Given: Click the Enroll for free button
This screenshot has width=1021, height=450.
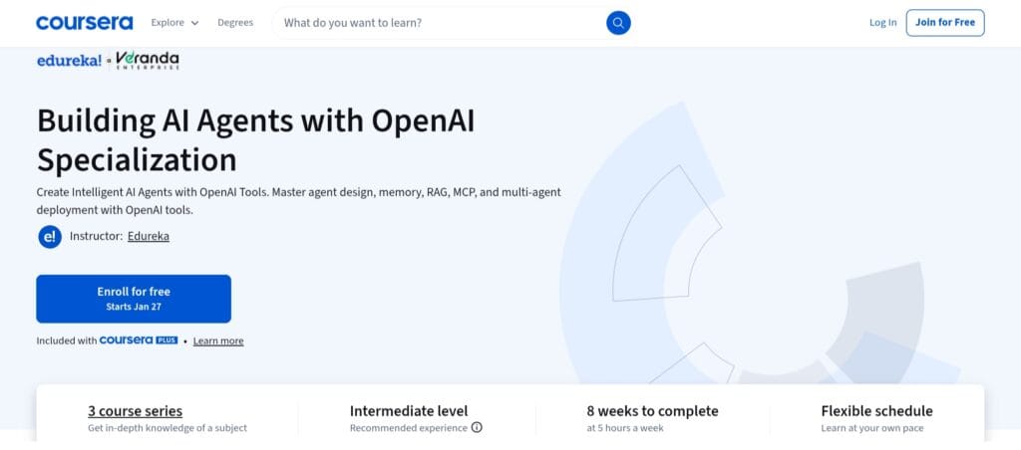Looking at the screenshot, I should tap(134, 299).
